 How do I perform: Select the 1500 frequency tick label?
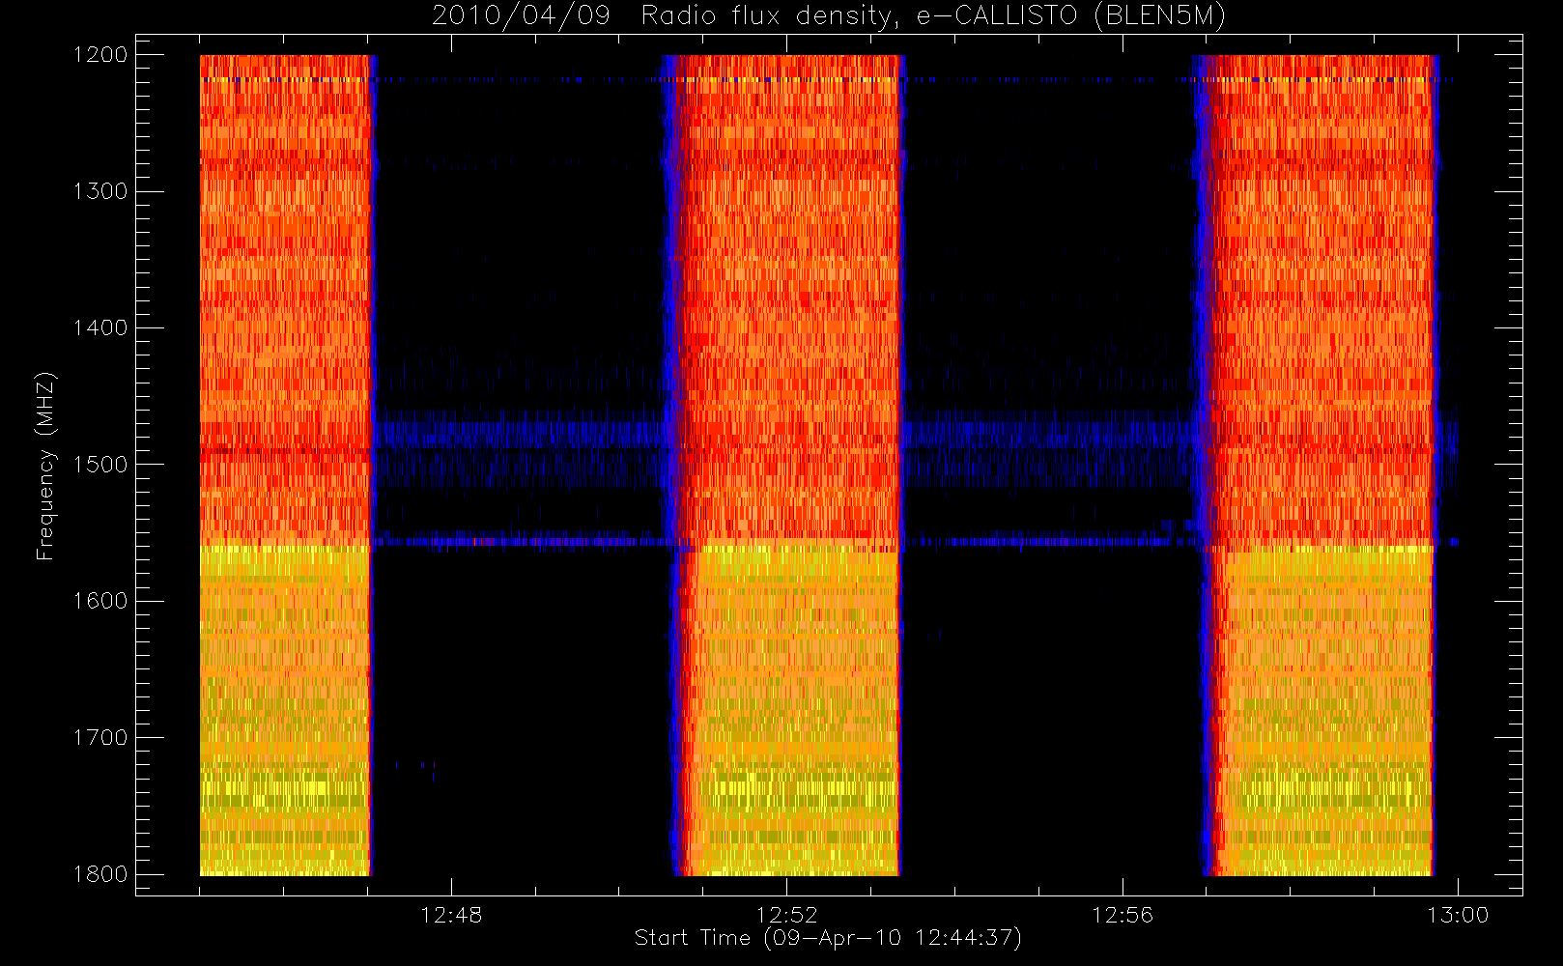[x=100, y=465]
